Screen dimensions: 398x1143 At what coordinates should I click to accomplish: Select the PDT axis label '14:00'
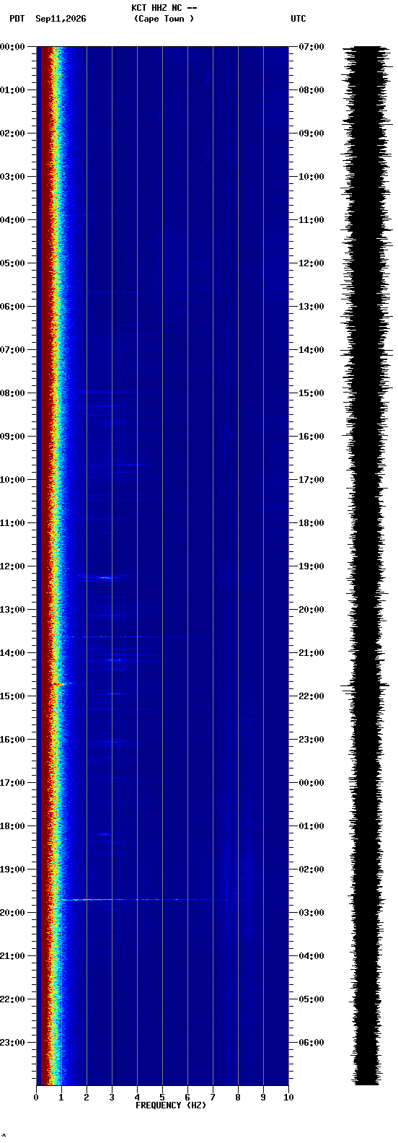(13, 653)
